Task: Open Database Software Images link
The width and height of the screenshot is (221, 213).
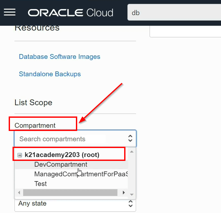Action: click(60, 57)
